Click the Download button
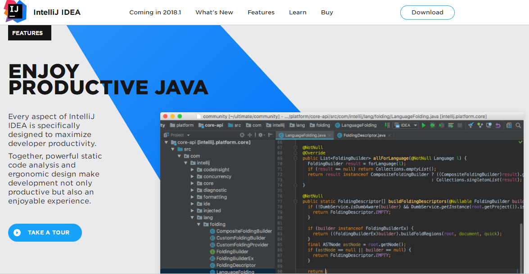 [x=427, y=13]
